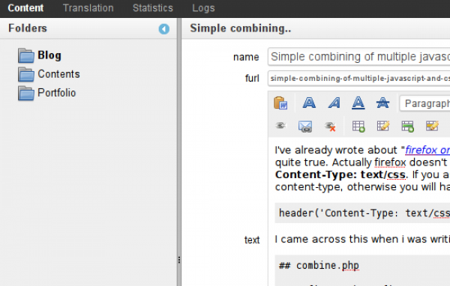Apply italic formatting icon
This screenshot has height=286, width=450.
tap(334, 103)
